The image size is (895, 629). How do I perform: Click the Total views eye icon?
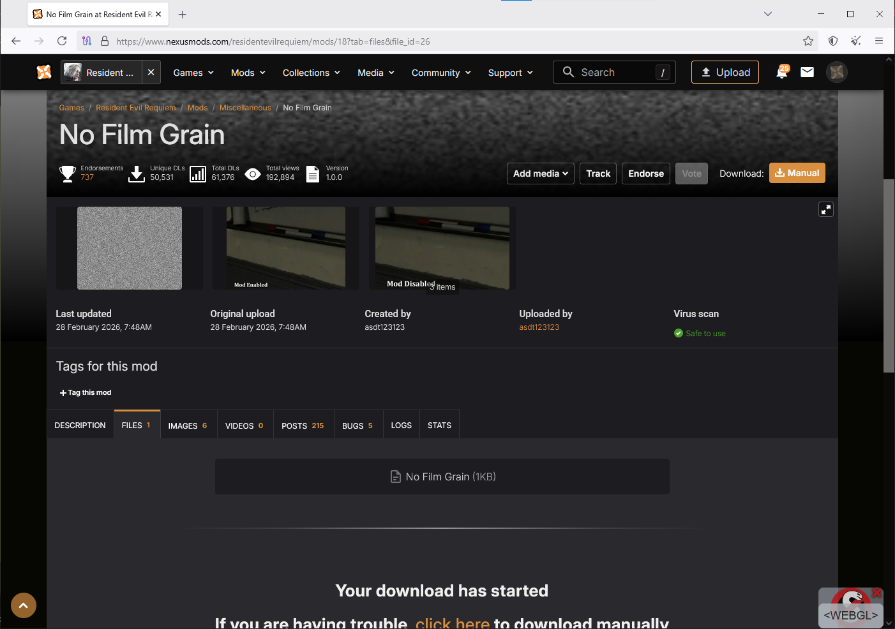[x=253, y=174]
